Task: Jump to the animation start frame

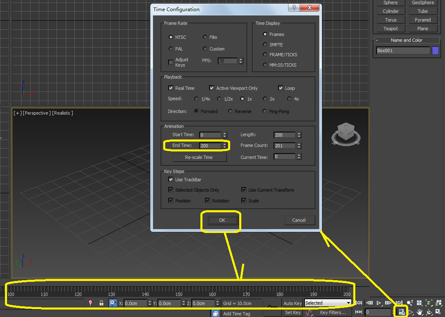Action: click(359, 303)
